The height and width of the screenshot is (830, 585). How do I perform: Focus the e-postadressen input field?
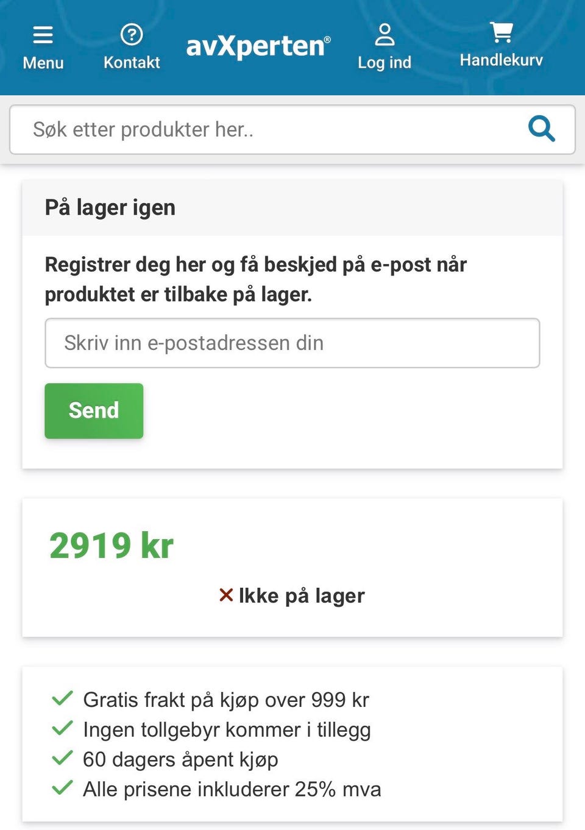(292, 343)
